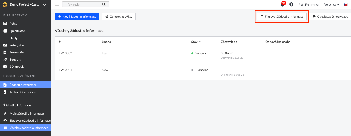The width and height of the screenshot is (351, 136).
Task: Open 3D modely in sidebar
Action: tap(17, 67)
